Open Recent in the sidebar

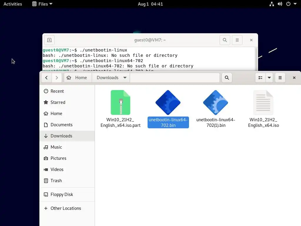[x=67, y=91]
